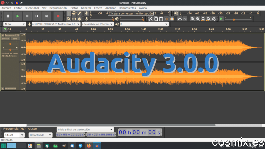Click the Copy icon
The height and width of the screenshot is (149, 265).
pos(156,19)
